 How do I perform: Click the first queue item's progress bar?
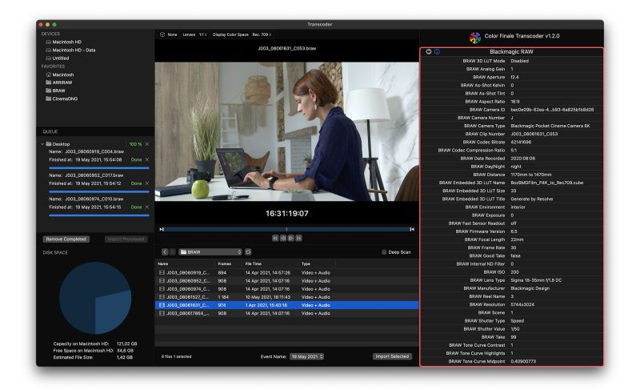(99, 168)
